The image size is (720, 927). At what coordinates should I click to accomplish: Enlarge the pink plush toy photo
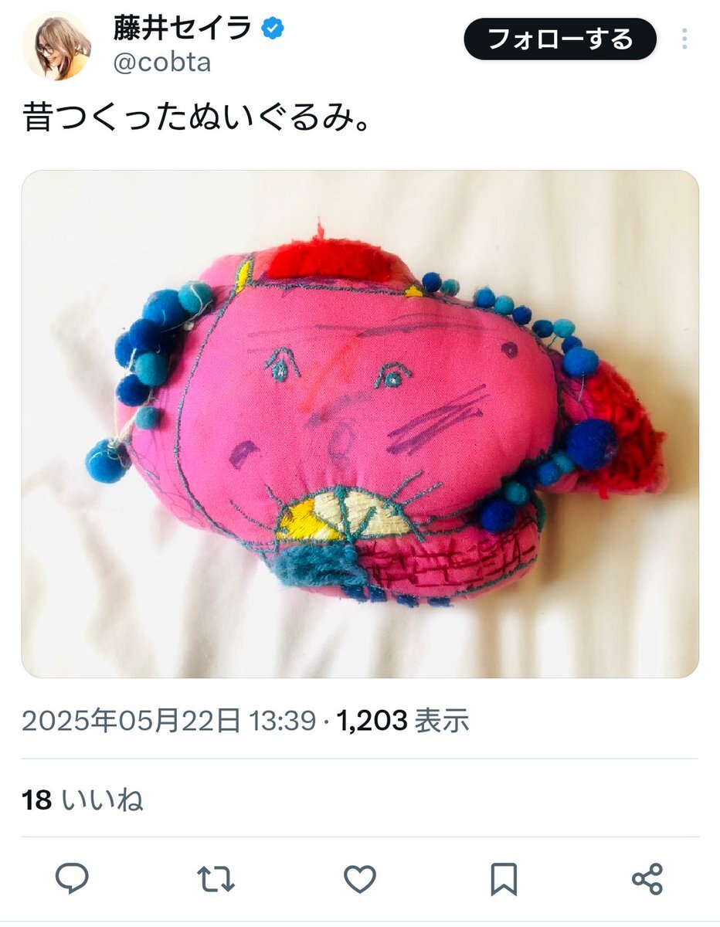[360, 424]
